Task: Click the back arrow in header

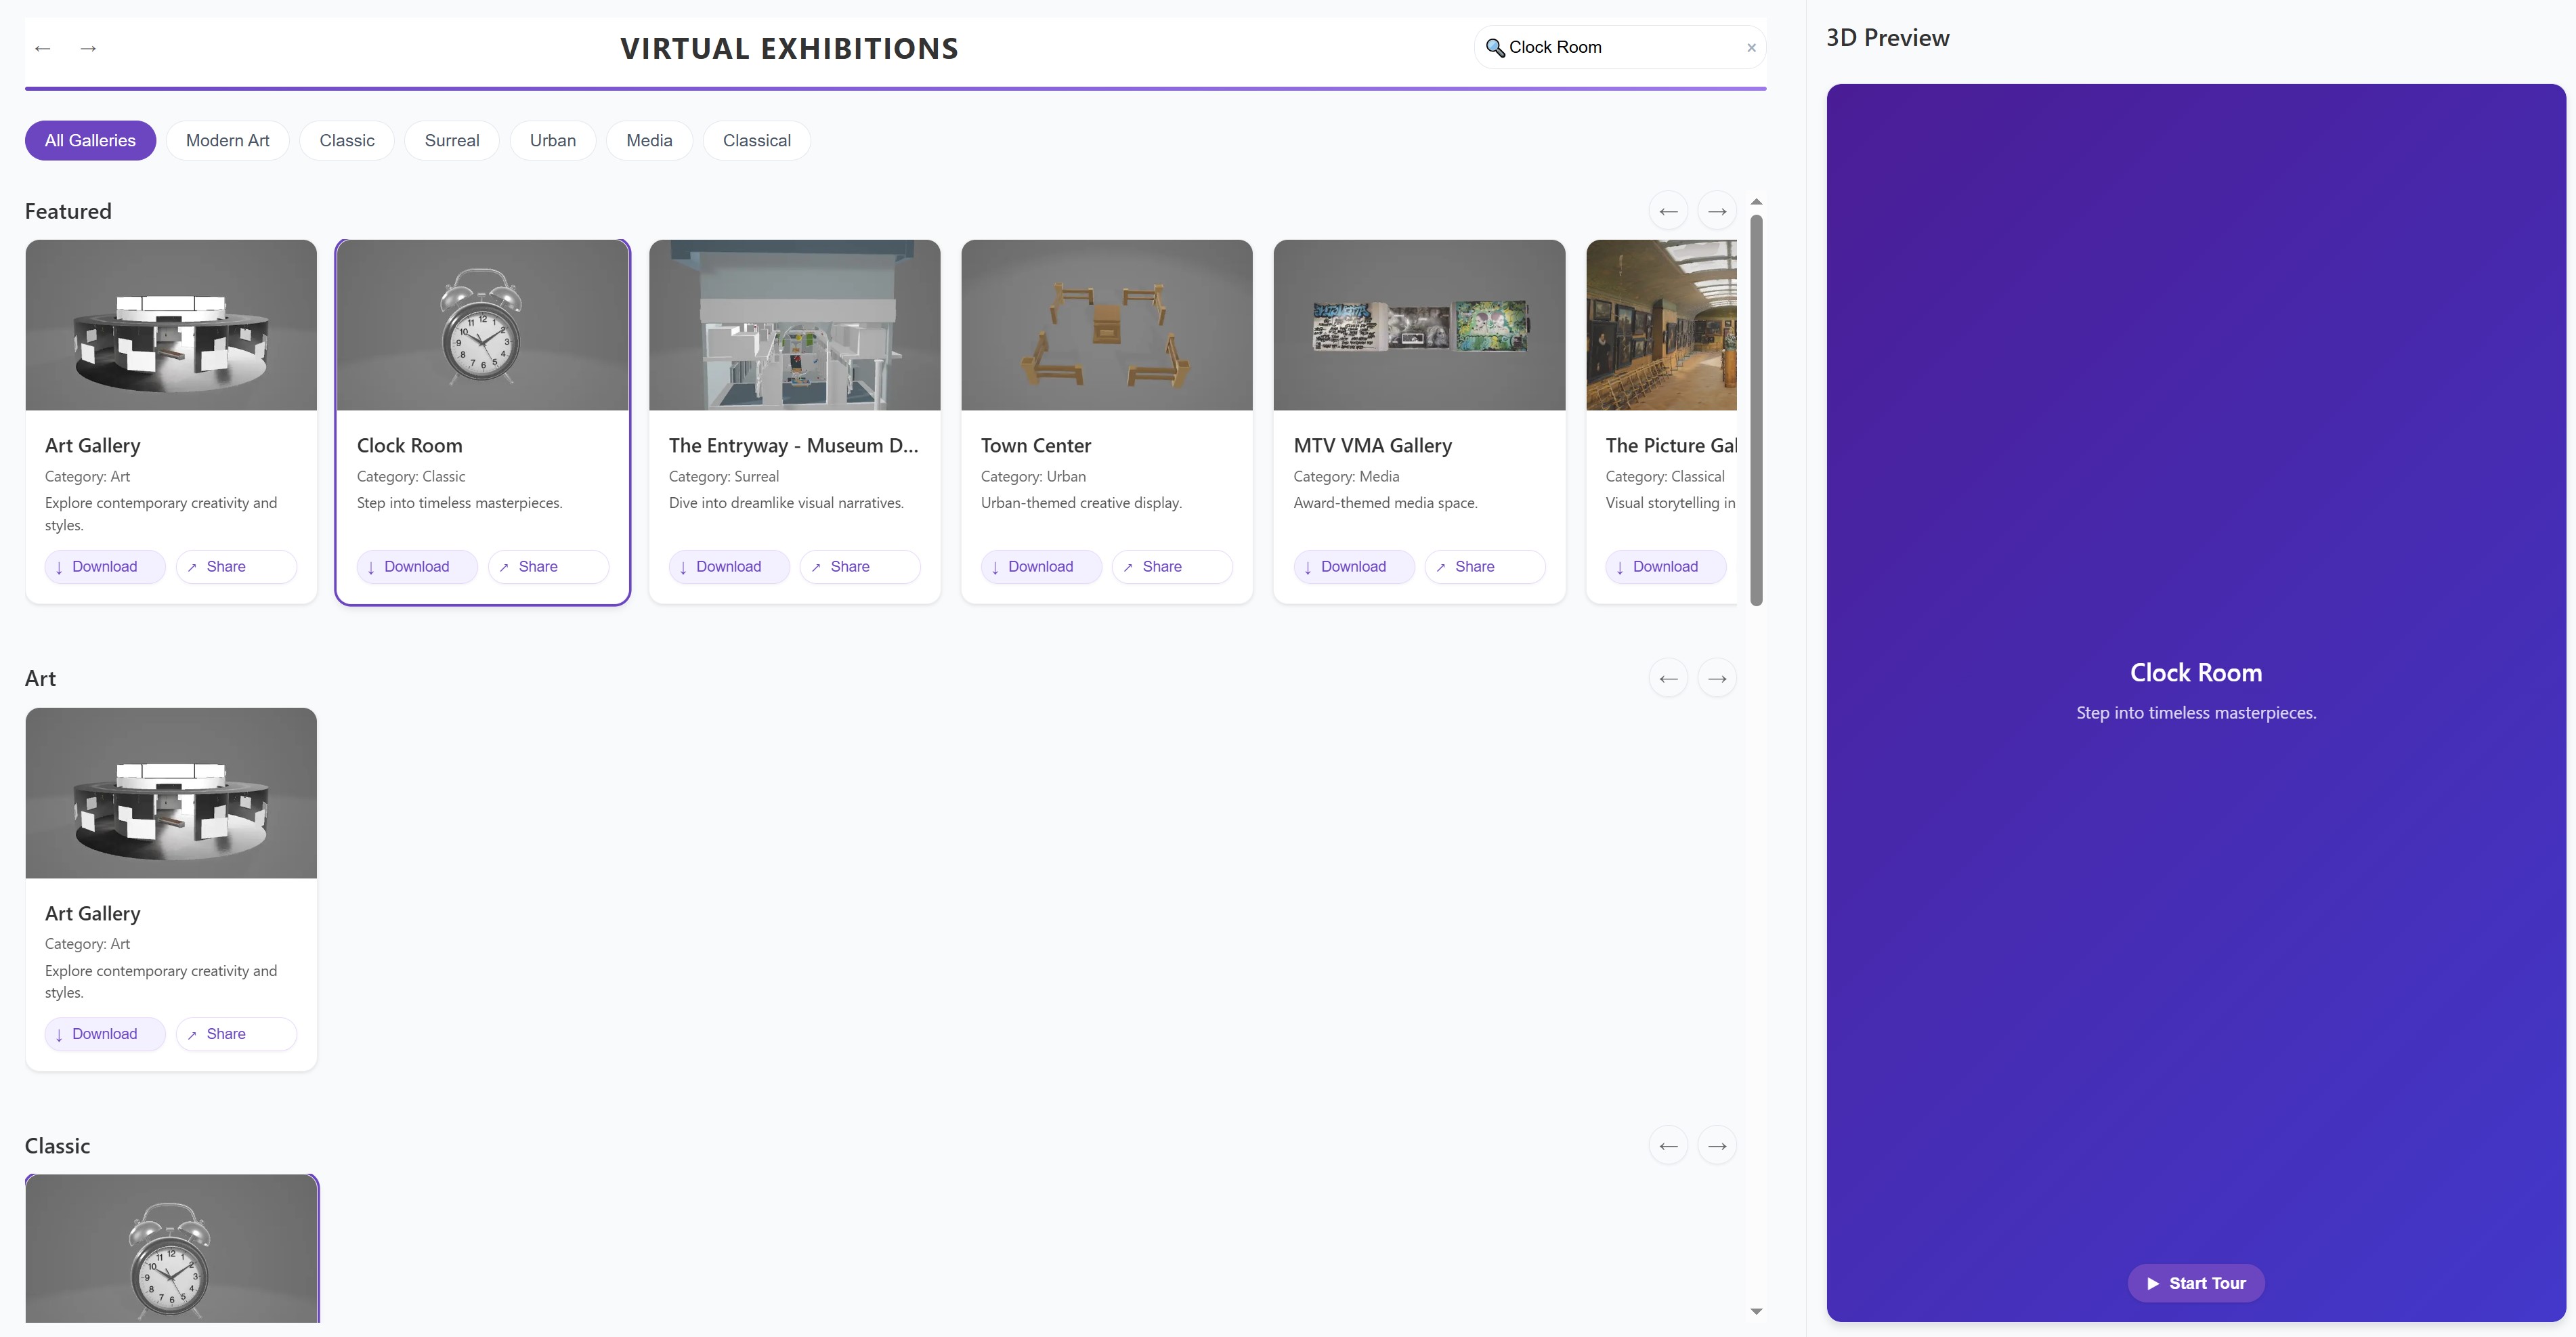Action: pyautogui.click(x=42, y=48)
